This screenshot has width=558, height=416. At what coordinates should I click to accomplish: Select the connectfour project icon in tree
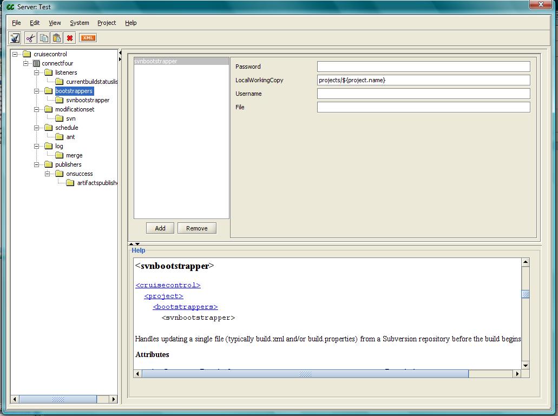(36, 63)
